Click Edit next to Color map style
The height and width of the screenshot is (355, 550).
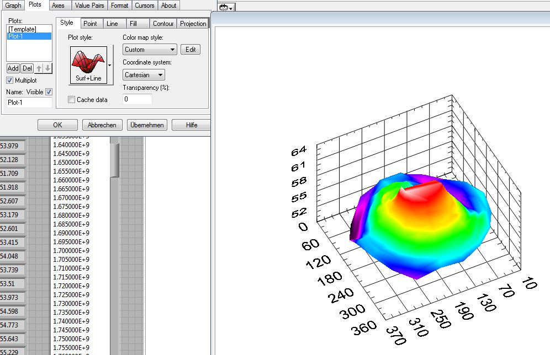coord(191,50)
